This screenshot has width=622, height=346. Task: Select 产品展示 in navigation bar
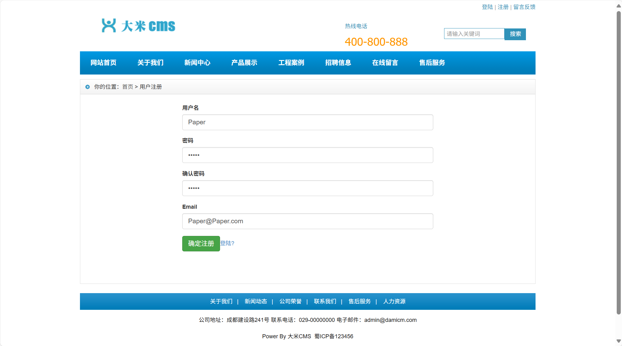click(244, 63)
